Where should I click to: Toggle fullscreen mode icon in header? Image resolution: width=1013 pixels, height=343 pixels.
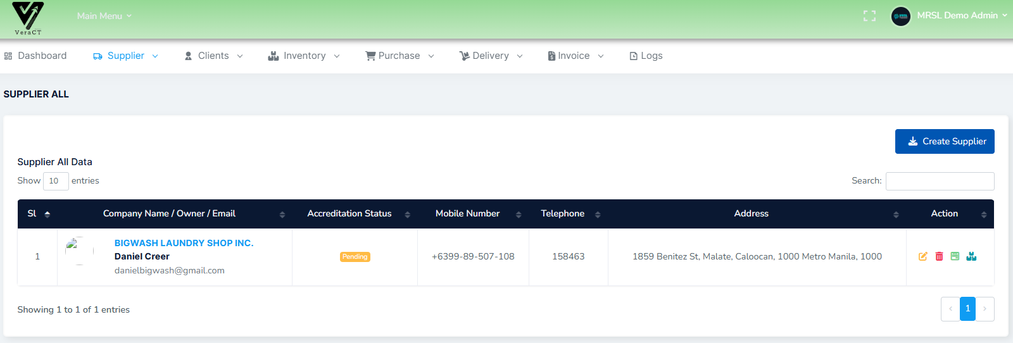point(869,16)
